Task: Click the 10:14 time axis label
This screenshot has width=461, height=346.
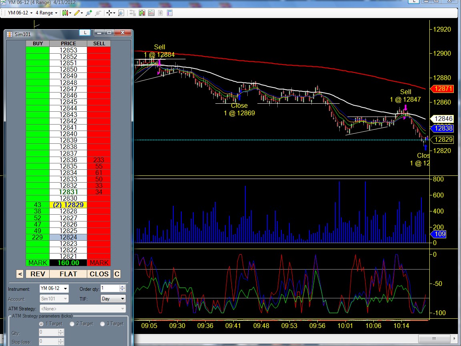Action: (x=402, y=326)
